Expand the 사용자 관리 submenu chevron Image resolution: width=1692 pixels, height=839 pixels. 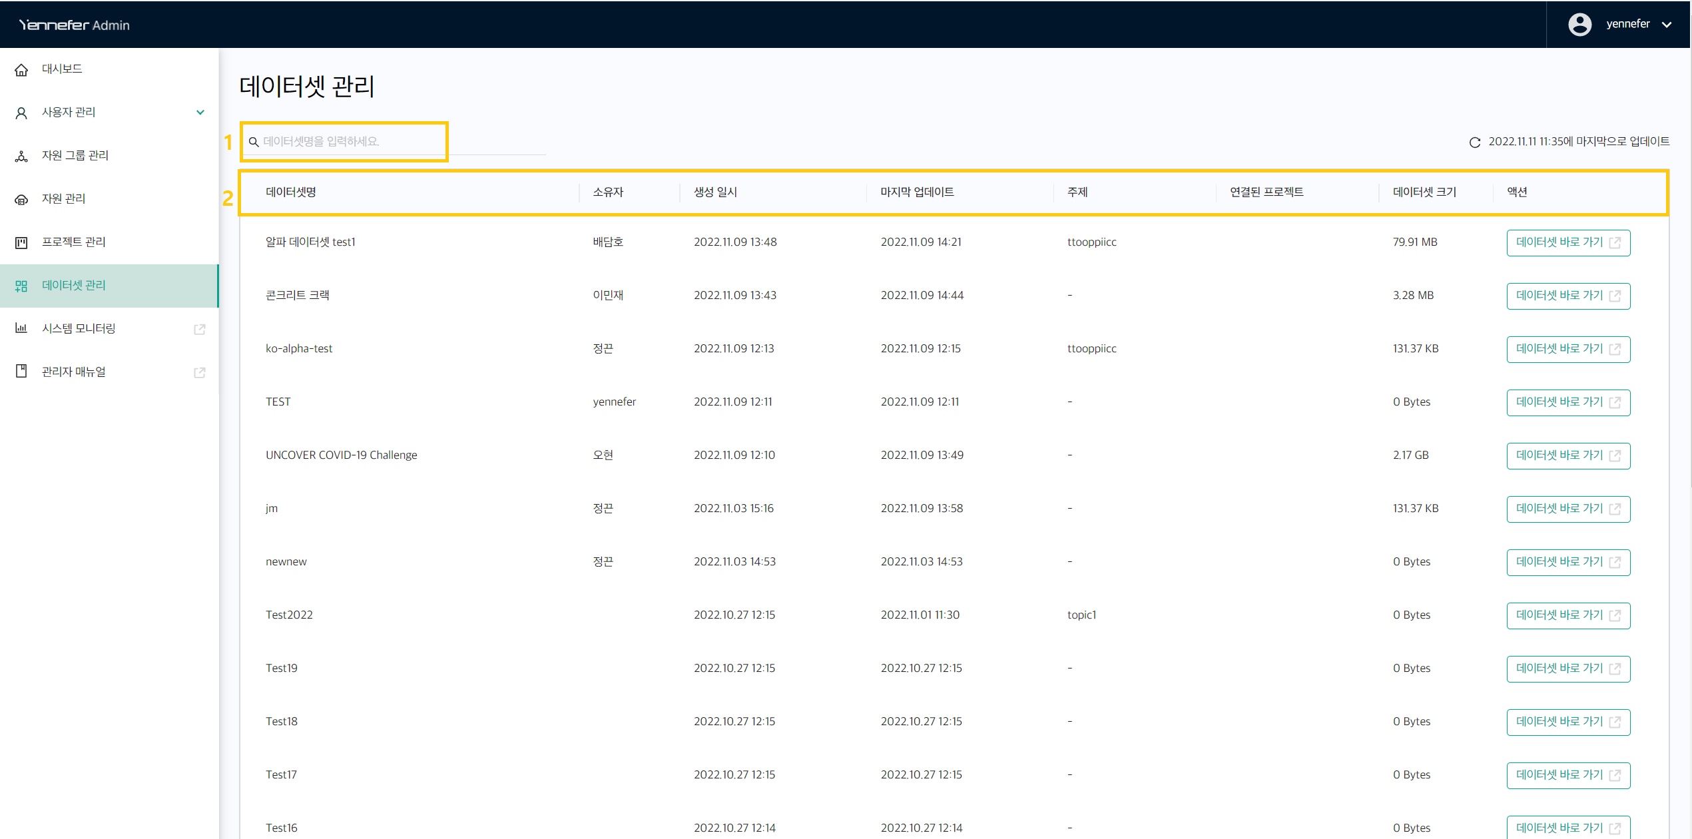[x=200, y=113]
